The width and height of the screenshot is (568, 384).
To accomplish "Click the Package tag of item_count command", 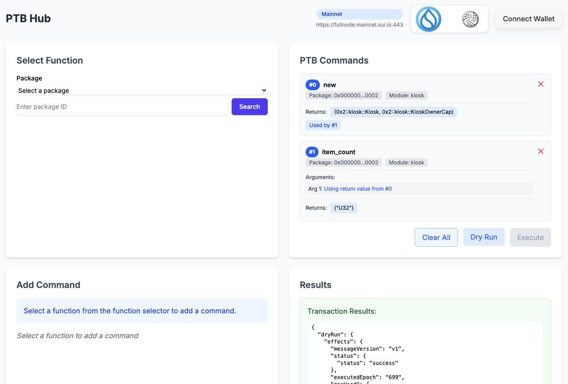I will coord(344,162).
